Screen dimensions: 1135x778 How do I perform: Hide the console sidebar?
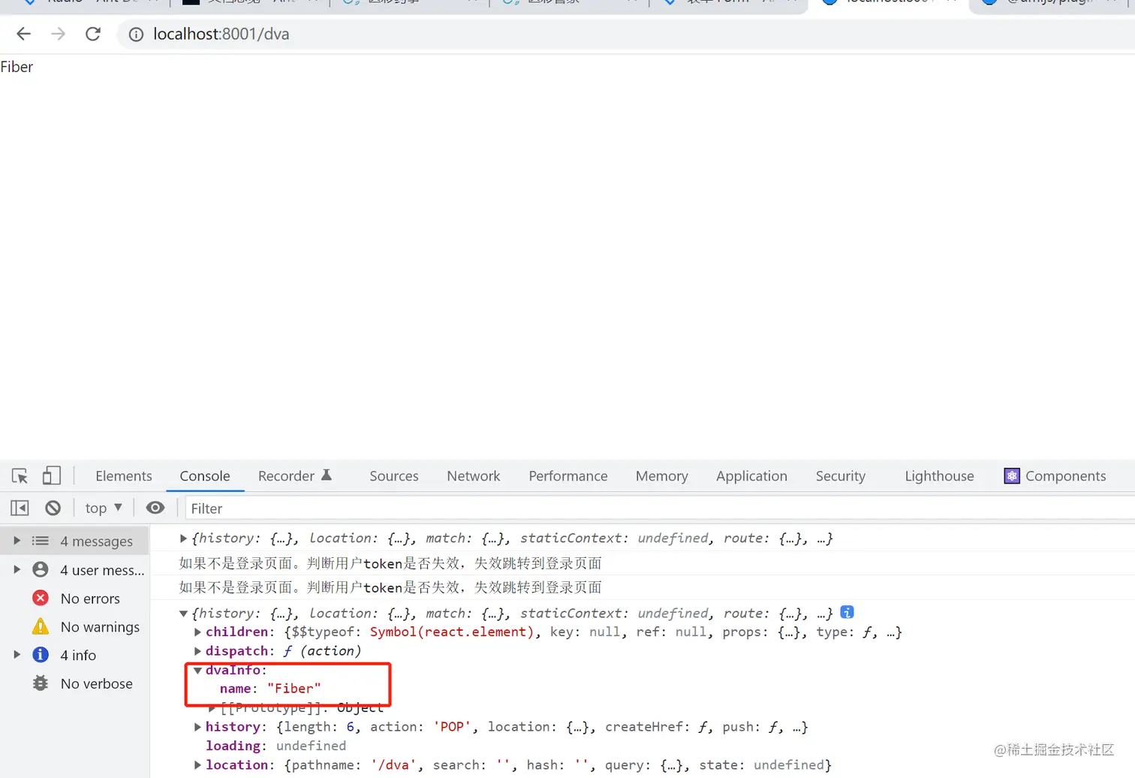[x=20, y=508]
